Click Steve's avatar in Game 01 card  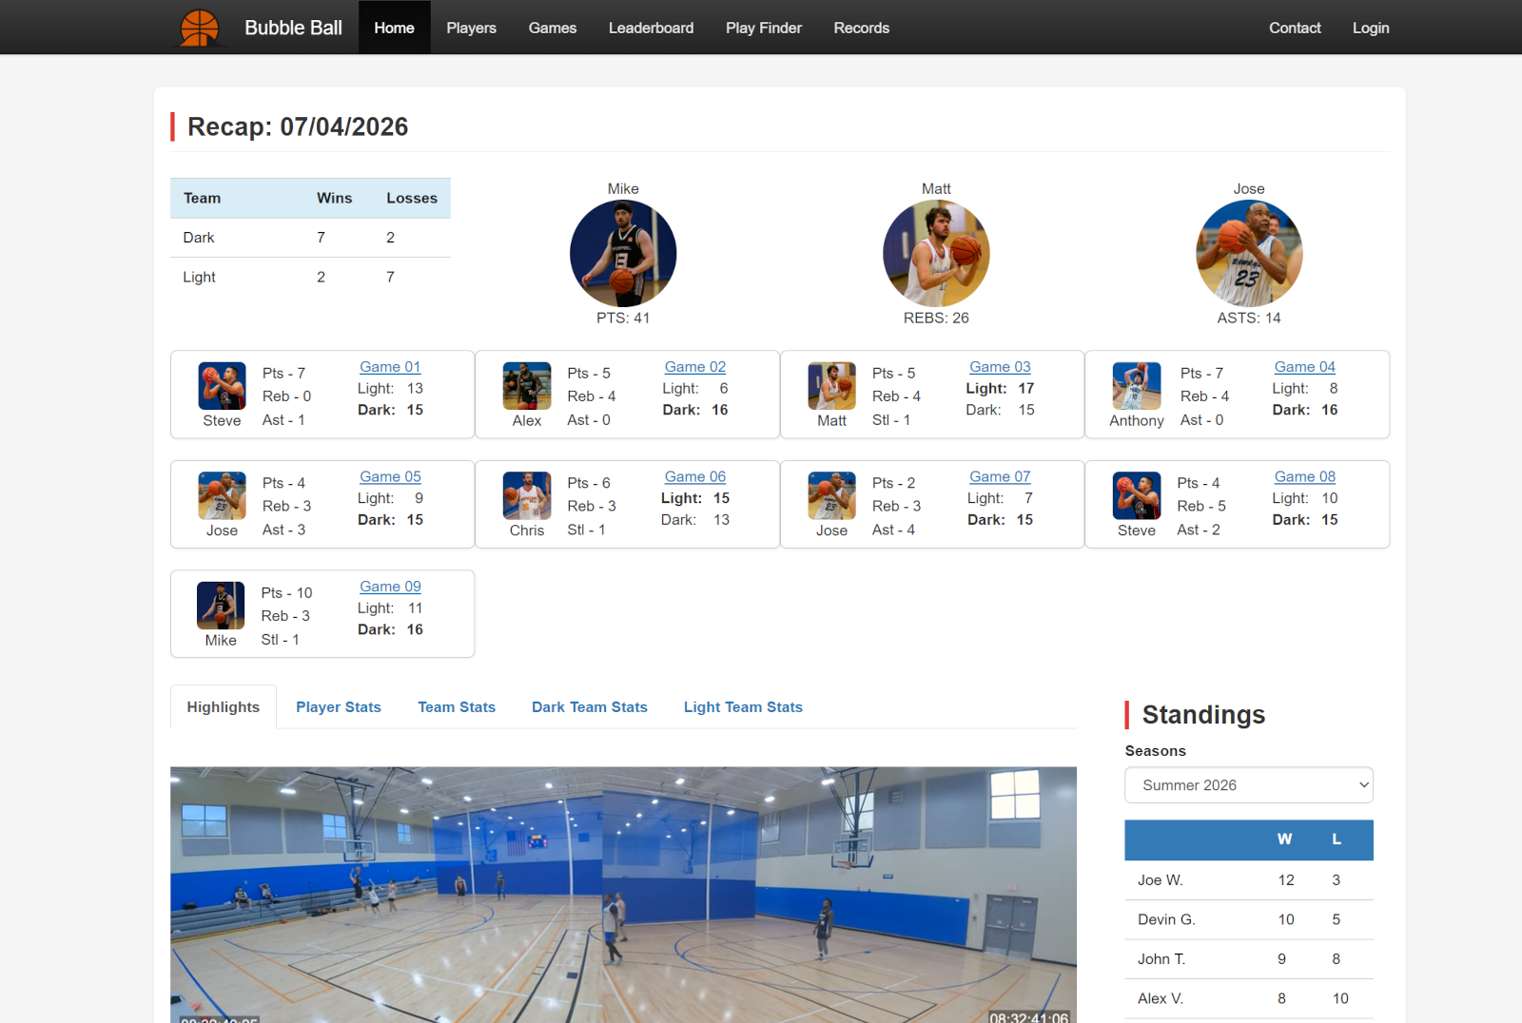tap(222, 386)
